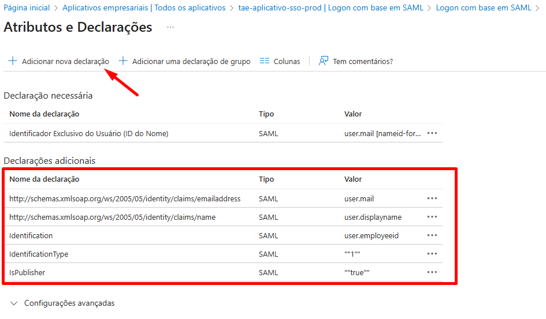Open more options for Identificador Exclusivo row

pyautogui.click(x=432, y=133)
